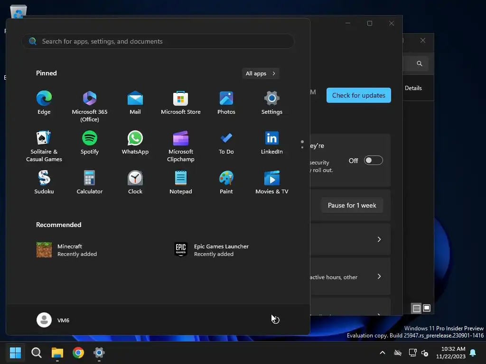Launch Microsoft 365 (Office) from pinned
The height and width of the screenshot is (364, 486).
[x=90, y=107]
